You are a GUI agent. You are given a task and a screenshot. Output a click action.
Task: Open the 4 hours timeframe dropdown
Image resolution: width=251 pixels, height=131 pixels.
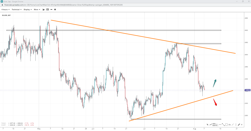tap(5, 9)
